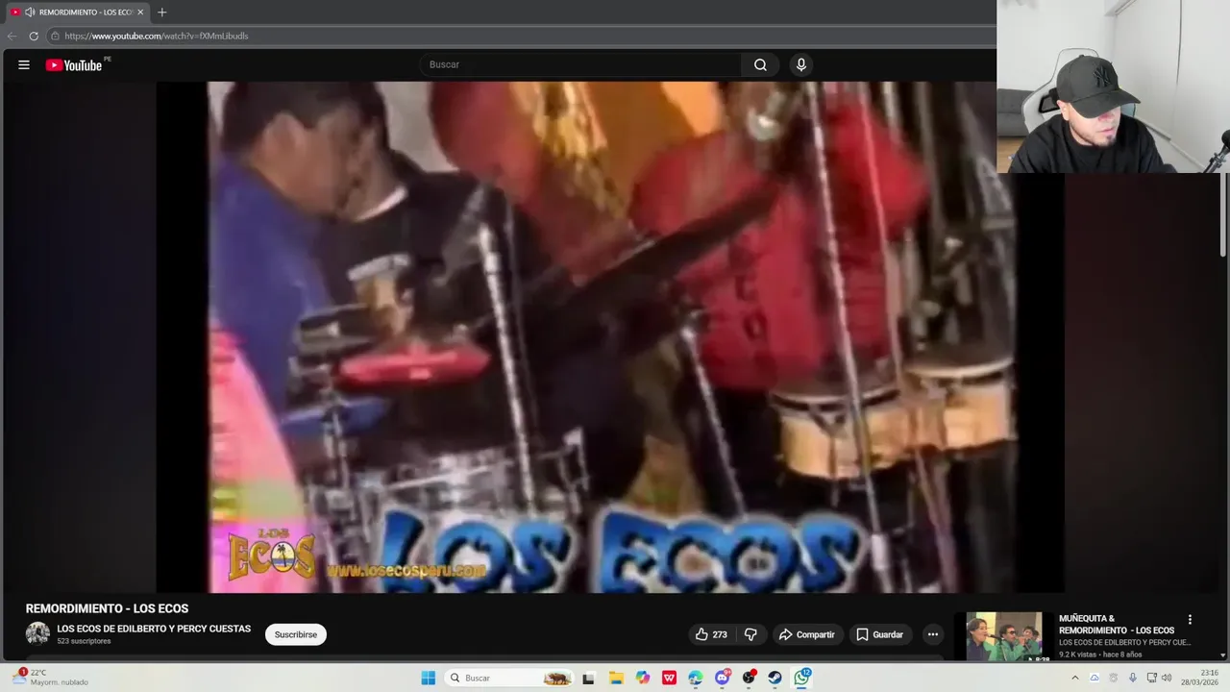
Task: Click the '523 suscriptores' text
Action: pyautogui.click(x=84, y=641)
